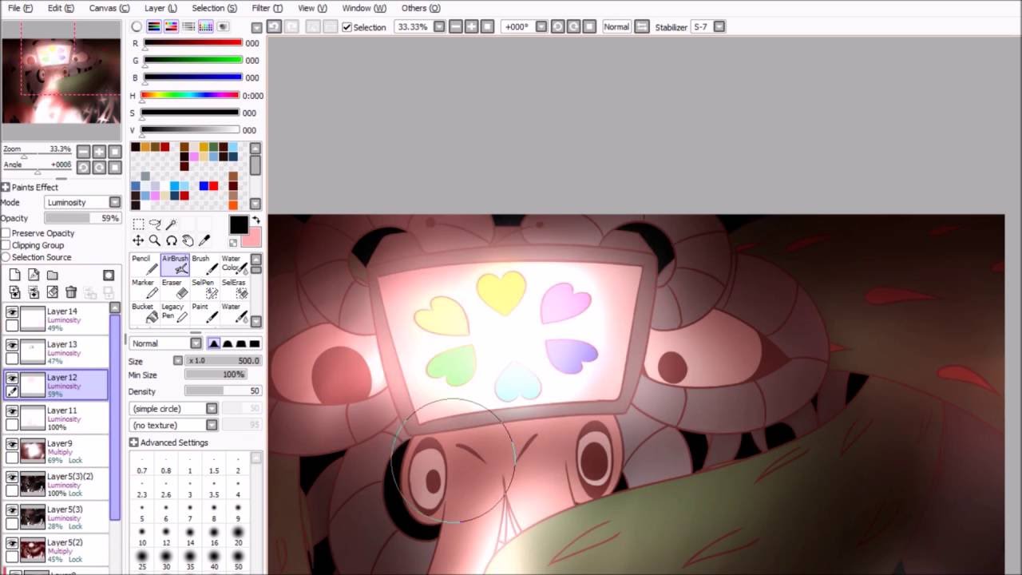Select the Marker tool
The height and width of the screenshot is (575, 1022).
[x=145, y=288]
